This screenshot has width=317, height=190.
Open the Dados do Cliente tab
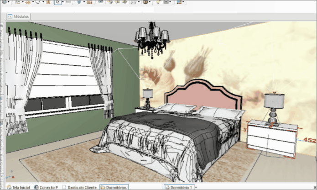click(79, 187)
